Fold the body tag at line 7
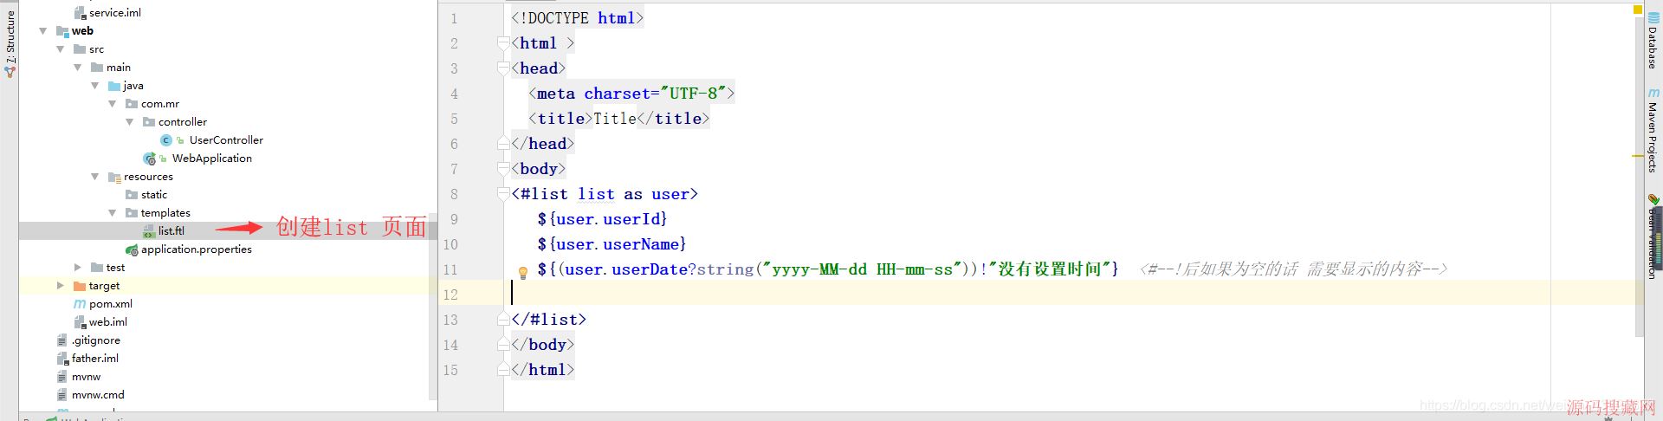The image size is (1663, 421). 503,169
